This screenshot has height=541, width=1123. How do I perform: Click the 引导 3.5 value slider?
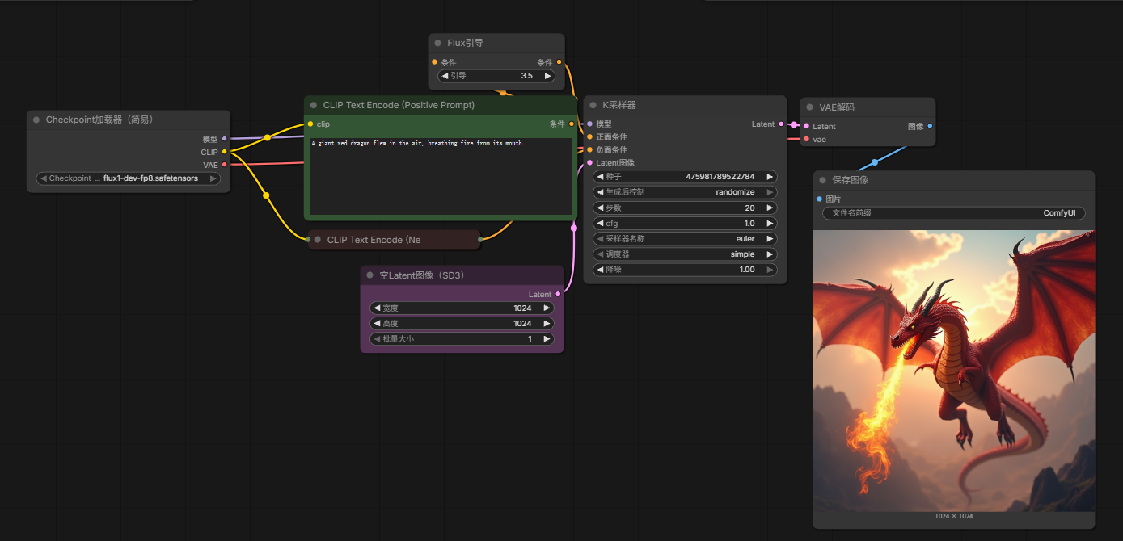pos(496,76)
